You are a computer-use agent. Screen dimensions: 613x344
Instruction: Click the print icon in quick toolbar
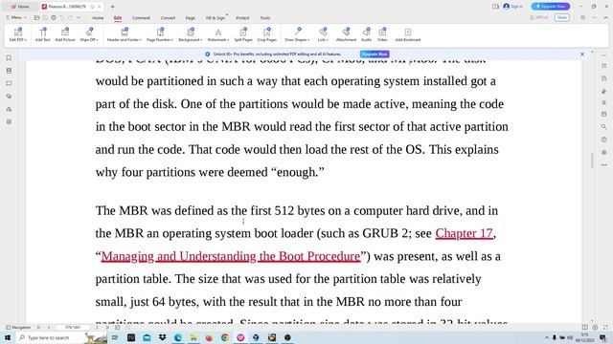[x=54, y=17]
